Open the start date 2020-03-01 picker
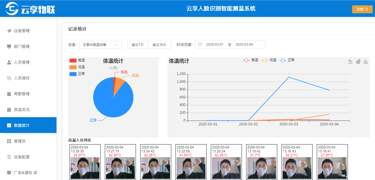The image size is (375, 180). point(215,45)
